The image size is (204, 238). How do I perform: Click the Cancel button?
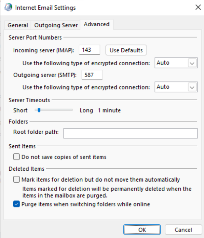(x=183, y=230)
